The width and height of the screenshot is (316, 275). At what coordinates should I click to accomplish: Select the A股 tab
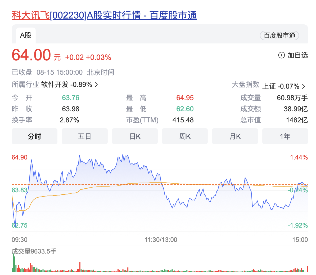26,35
